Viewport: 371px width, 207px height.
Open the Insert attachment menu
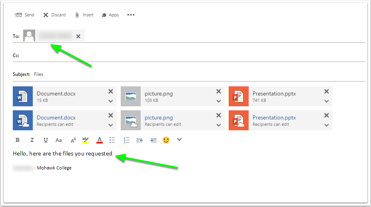(x=84, y=15)
